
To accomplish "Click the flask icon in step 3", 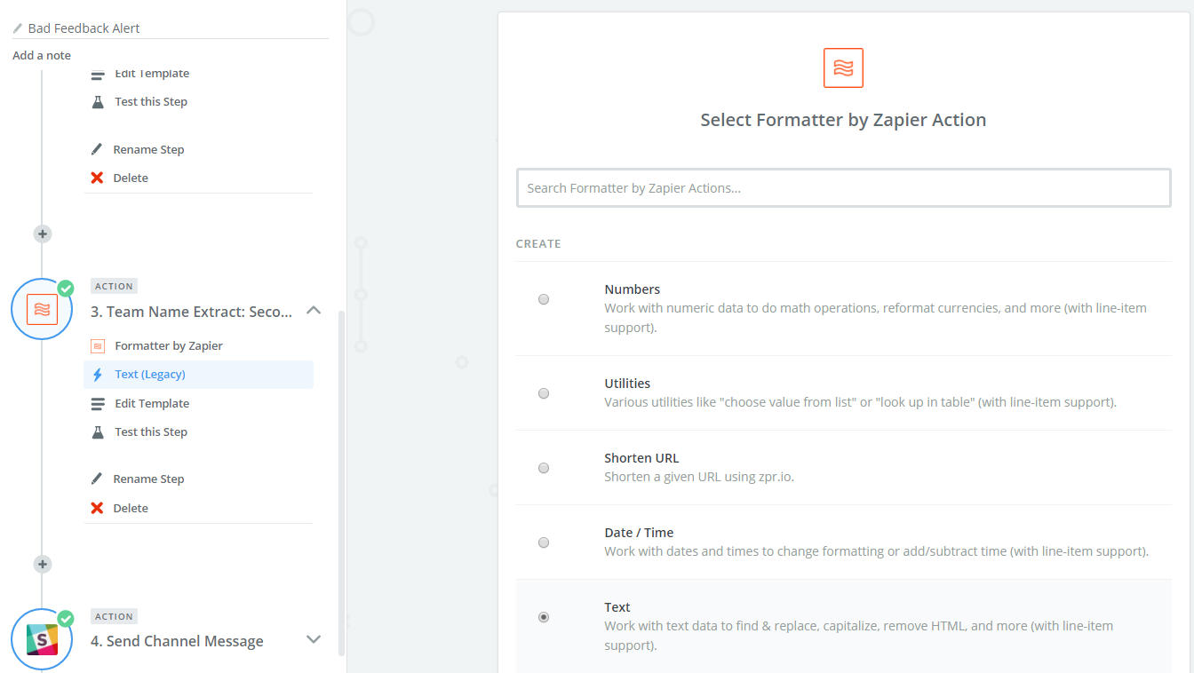I will 98,432.
